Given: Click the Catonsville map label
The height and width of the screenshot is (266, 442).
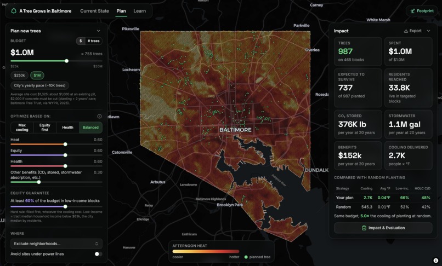Looking at the screenshot, I should (122, 152).
